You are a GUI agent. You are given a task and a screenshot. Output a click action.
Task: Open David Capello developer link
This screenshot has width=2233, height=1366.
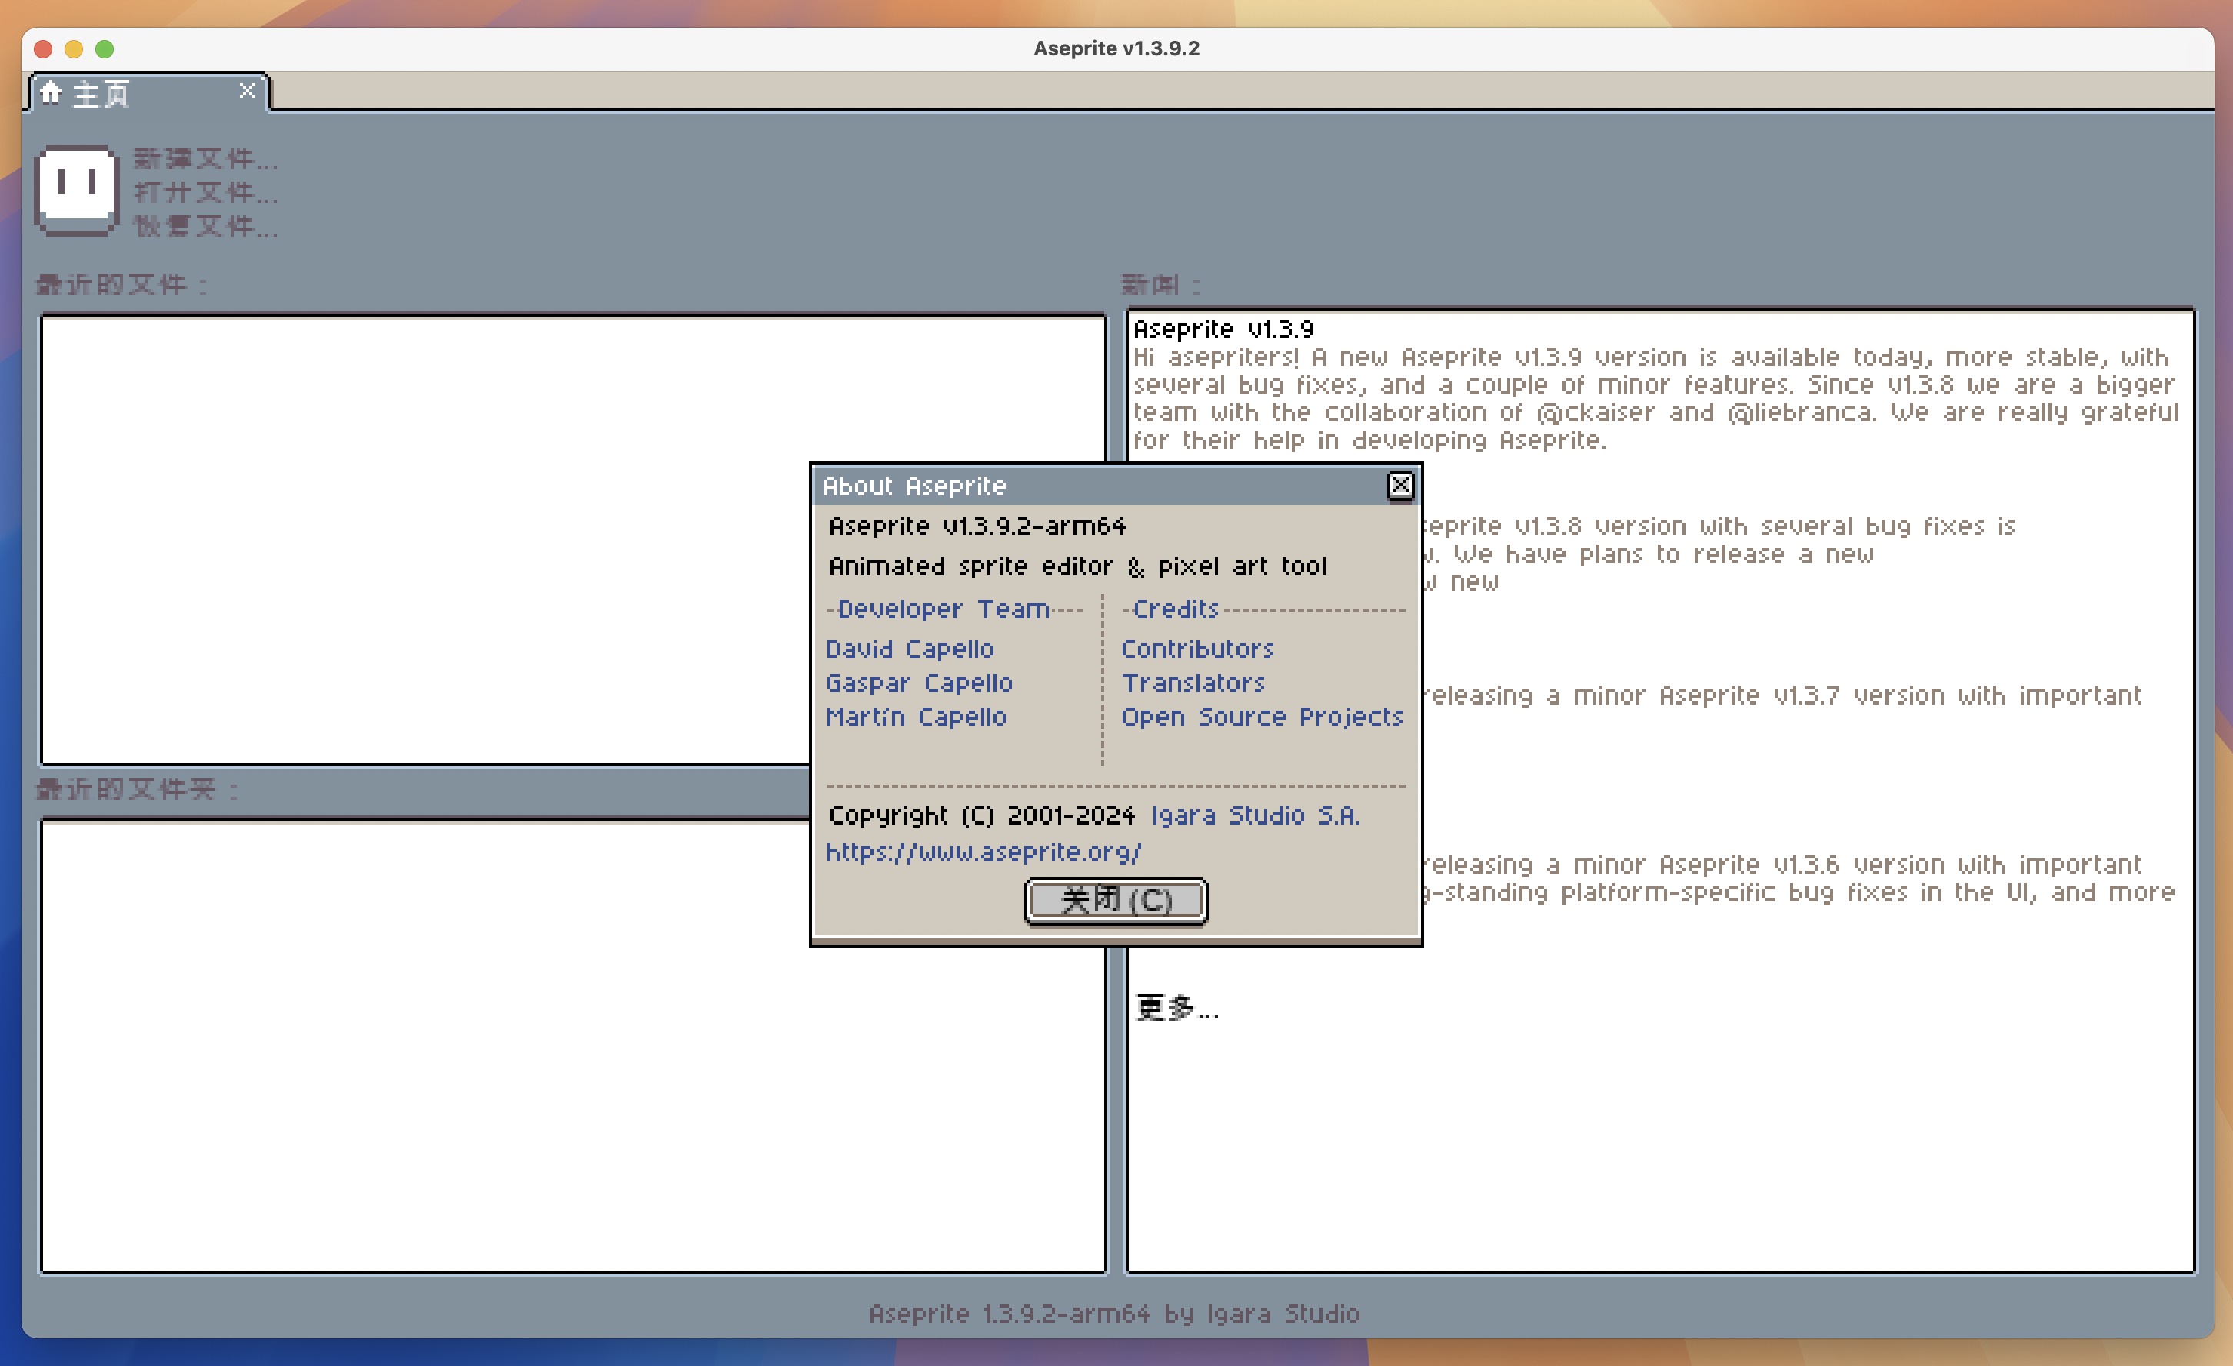tap(910, 649)
